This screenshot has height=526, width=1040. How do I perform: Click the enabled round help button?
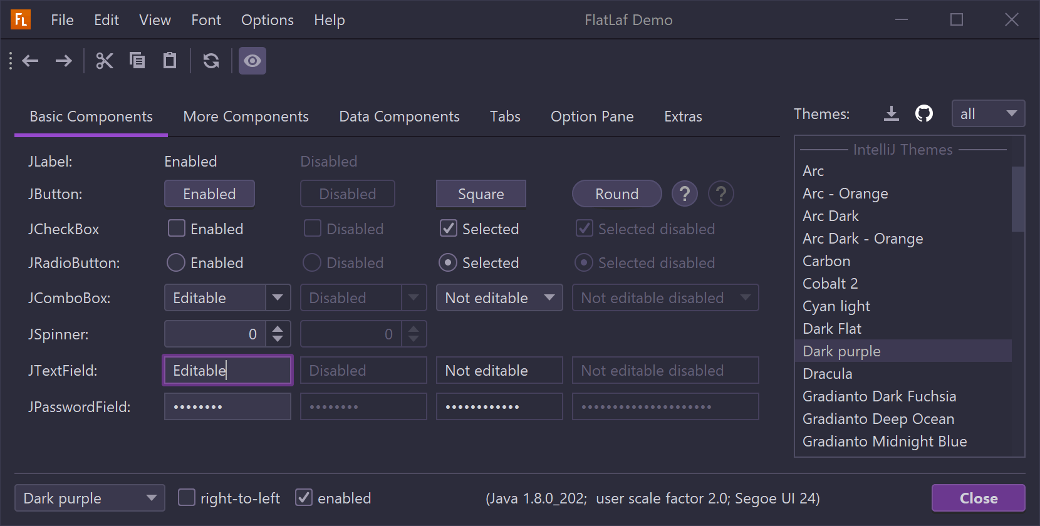(x=685, y=194)
